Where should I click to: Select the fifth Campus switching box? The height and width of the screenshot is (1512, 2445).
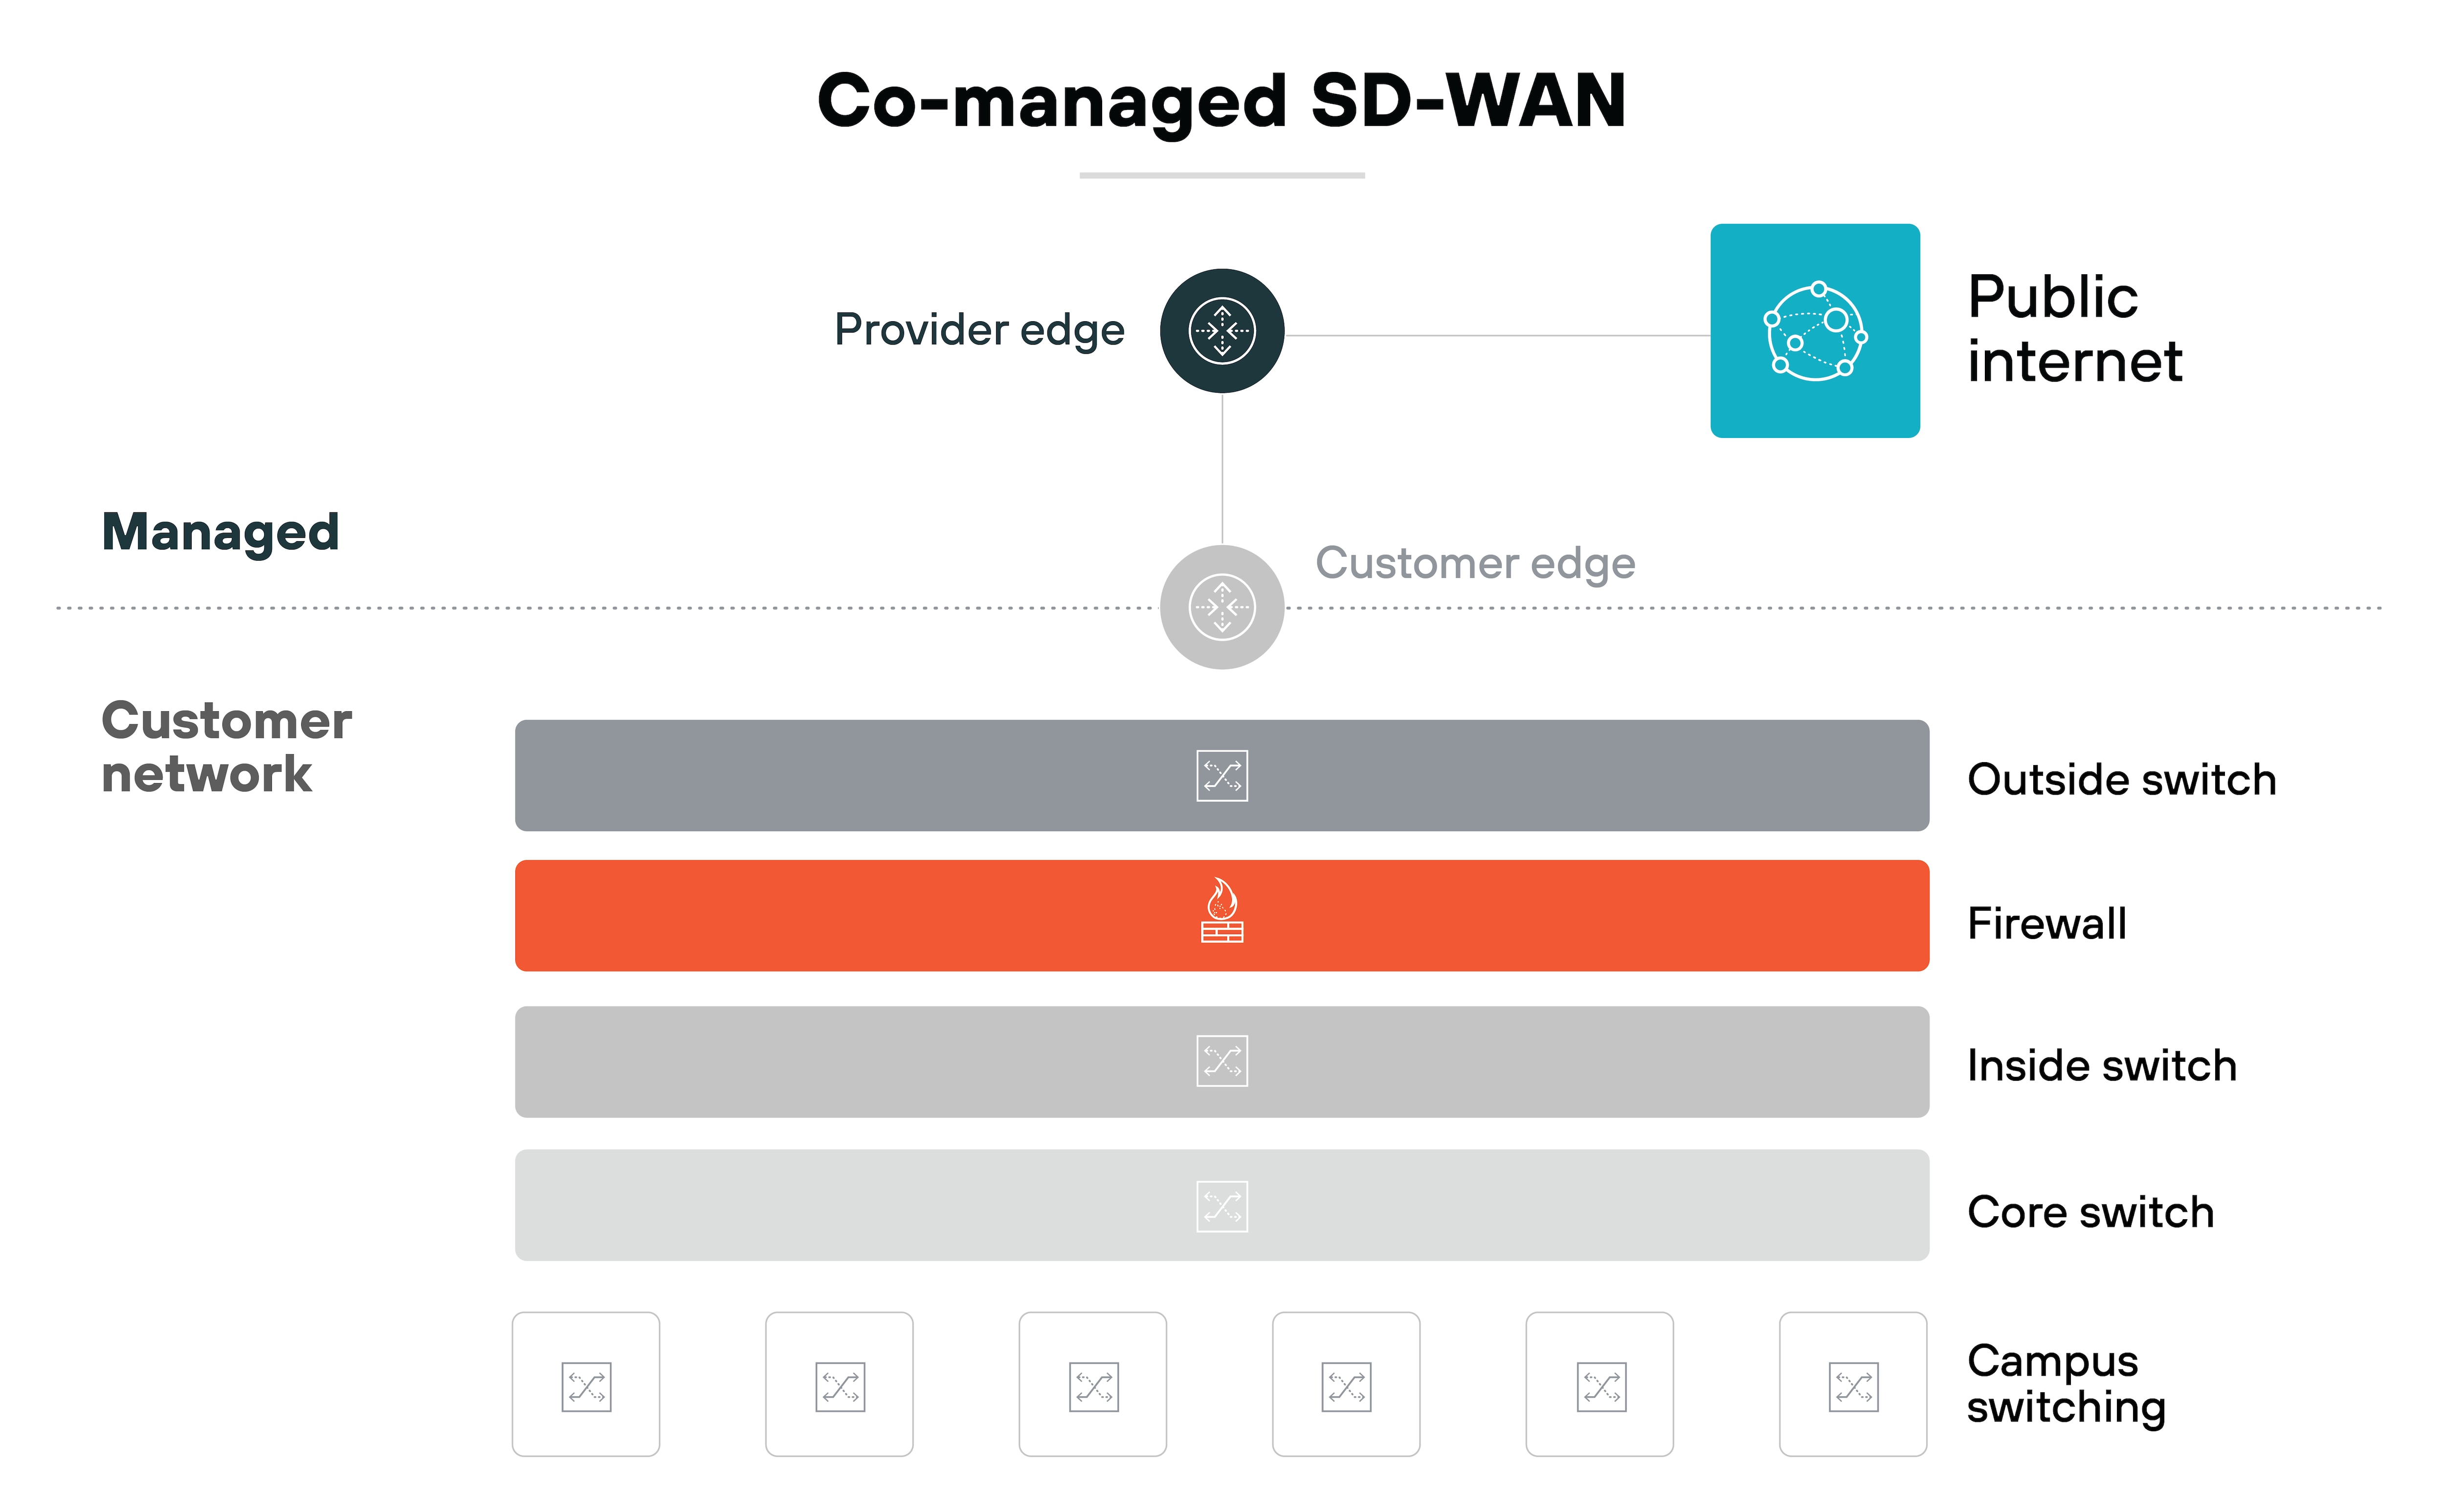(1600, 1385)
